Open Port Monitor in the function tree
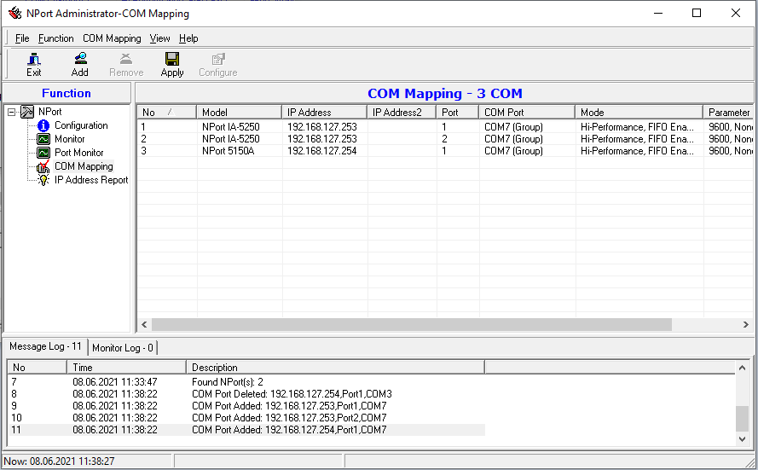 (x=78, y=153)
